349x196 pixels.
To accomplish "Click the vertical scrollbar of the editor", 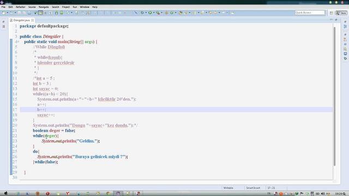I will (x=334, y=96).
